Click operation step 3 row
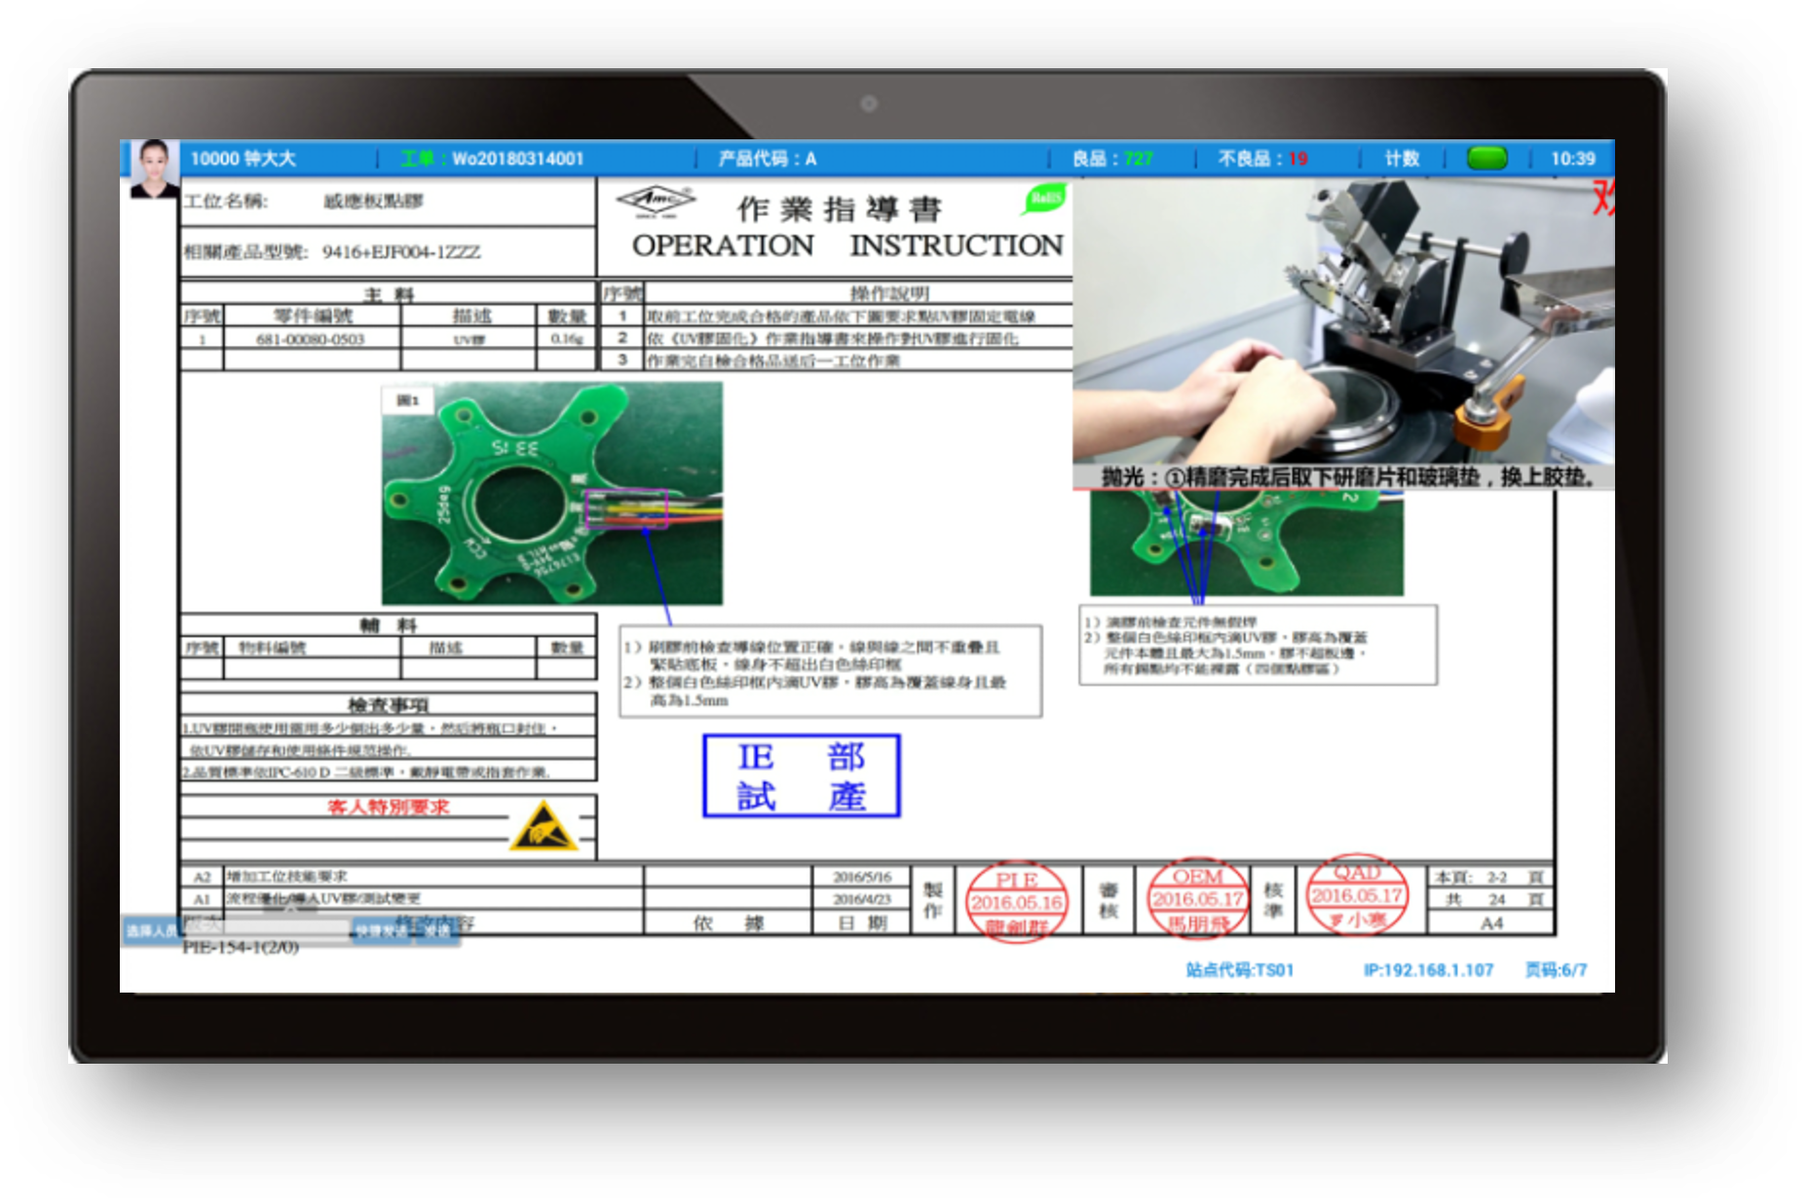The height and width of the screenshot is (1202, 1806). click(836, 360)
